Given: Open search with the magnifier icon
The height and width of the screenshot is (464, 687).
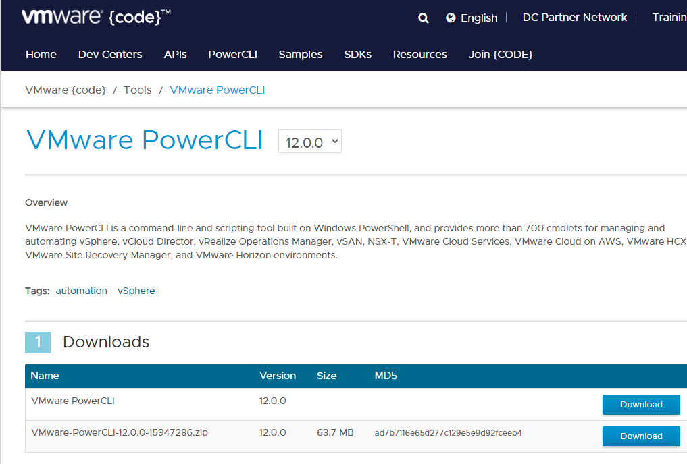Looking at the screenshot, I should point(424,18).
